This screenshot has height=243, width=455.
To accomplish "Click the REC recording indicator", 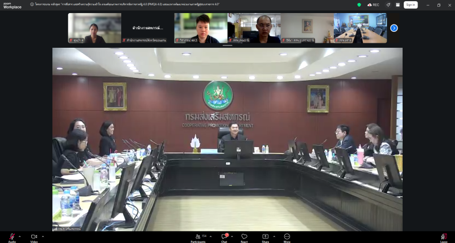I will tap(373, 5).
